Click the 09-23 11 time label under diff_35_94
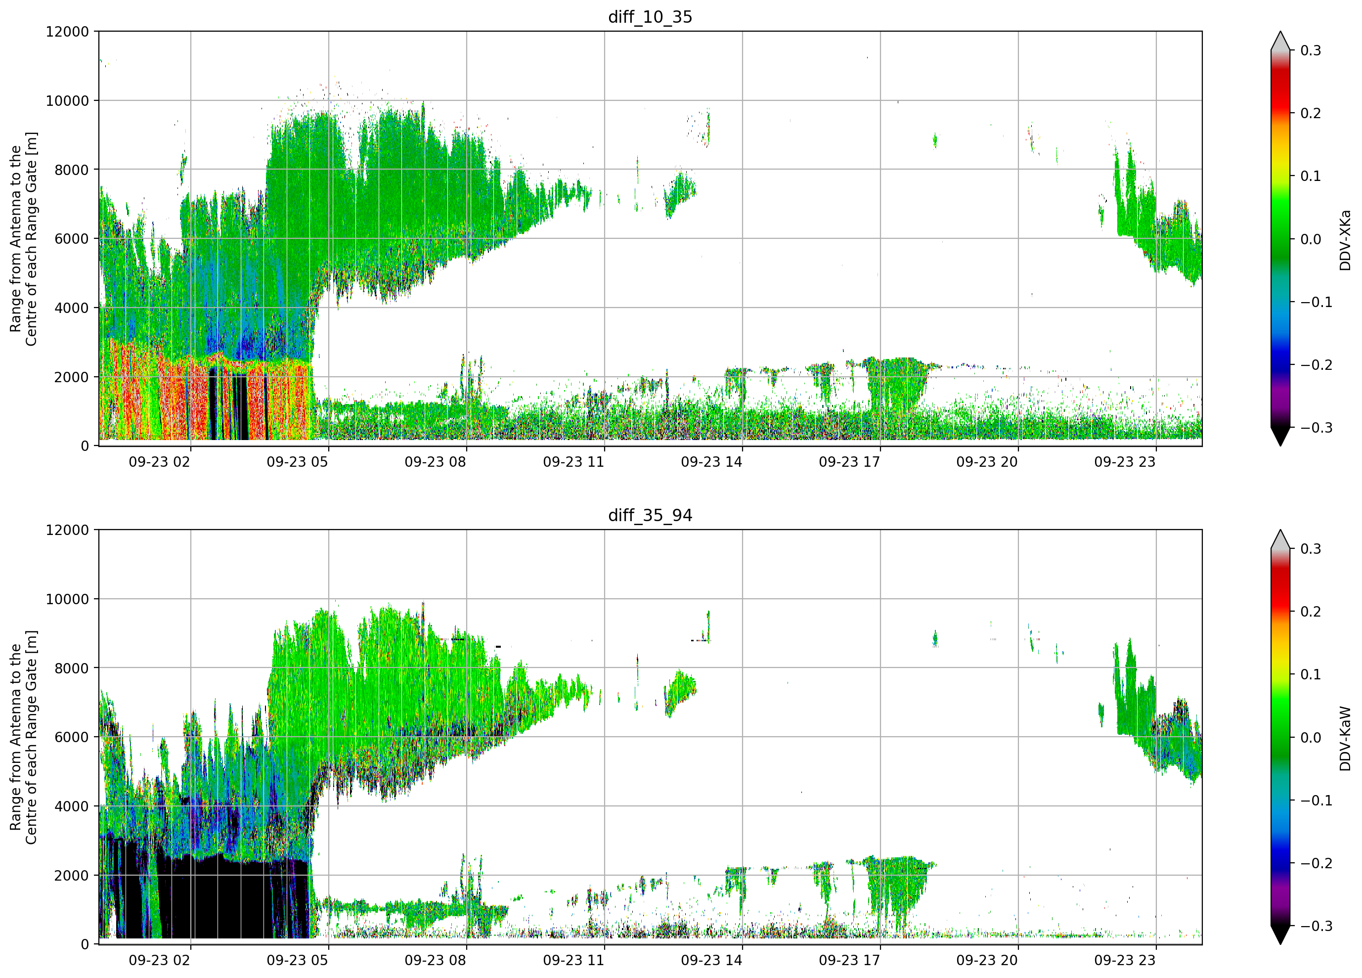Viewport: 1362px width, 978px height. (x=573, y=961)
